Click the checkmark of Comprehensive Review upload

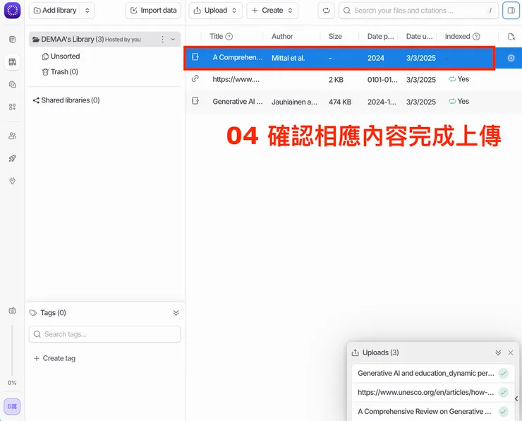[504, 412]
